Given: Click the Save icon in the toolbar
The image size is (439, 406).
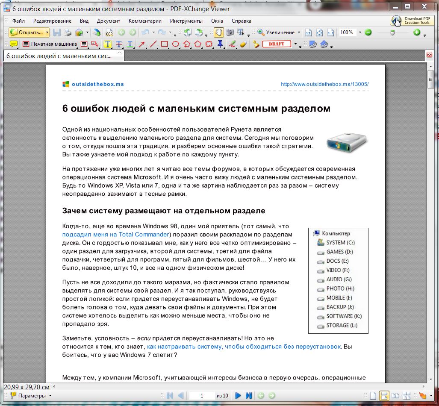Looking at the screenshot, I should point(57,32).
